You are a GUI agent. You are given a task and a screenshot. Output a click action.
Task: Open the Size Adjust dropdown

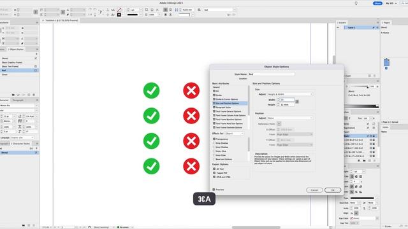[290, 94]
